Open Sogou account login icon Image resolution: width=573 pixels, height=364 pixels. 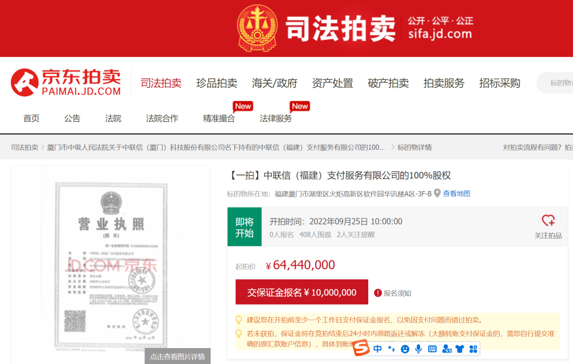(446, 349)
